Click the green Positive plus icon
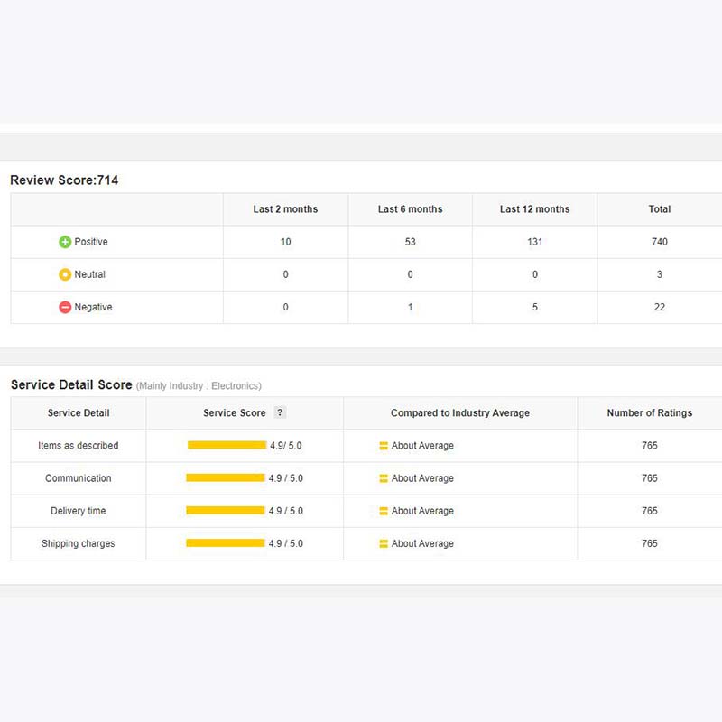This screenshot has height=722, width=722. [65, 242]
